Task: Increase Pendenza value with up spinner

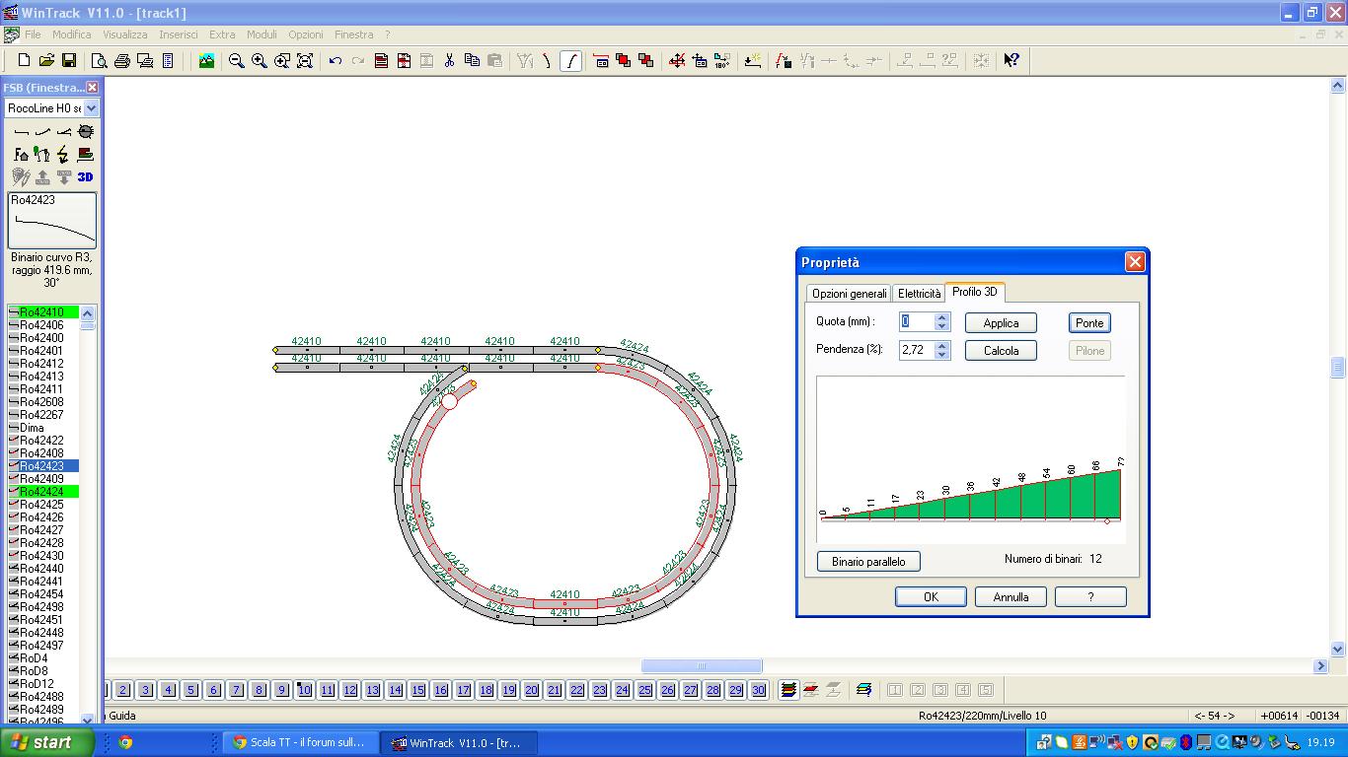Action: tap(941, 345)
